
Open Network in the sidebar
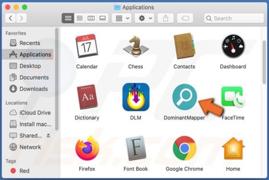pos(28,147)
